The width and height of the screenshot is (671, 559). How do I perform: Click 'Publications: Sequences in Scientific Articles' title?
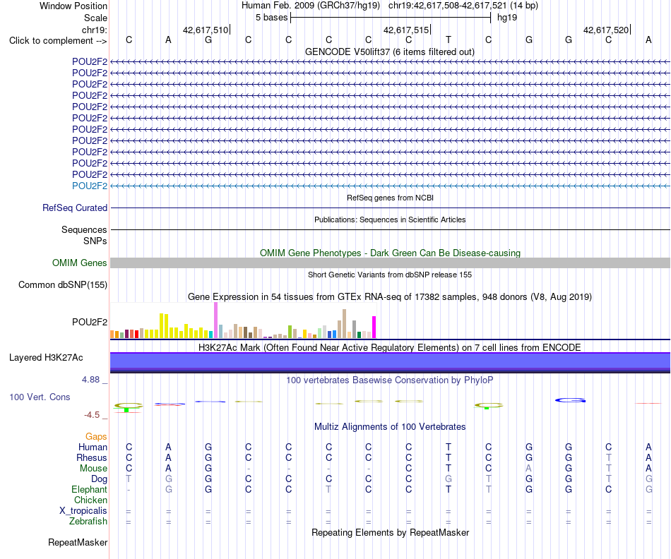click(x=390, y=220)
